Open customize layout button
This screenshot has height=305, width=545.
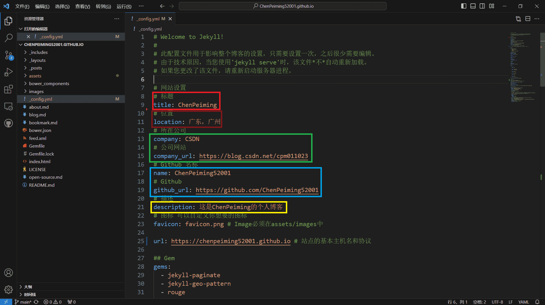coord(492,6)
